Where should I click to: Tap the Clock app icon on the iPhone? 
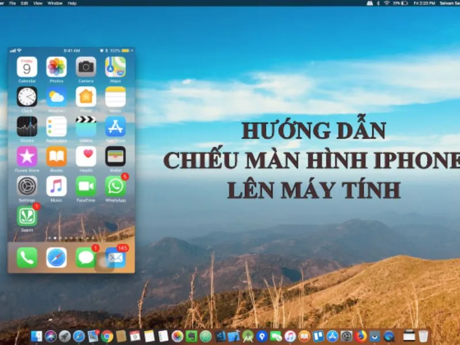coord(27,97)
